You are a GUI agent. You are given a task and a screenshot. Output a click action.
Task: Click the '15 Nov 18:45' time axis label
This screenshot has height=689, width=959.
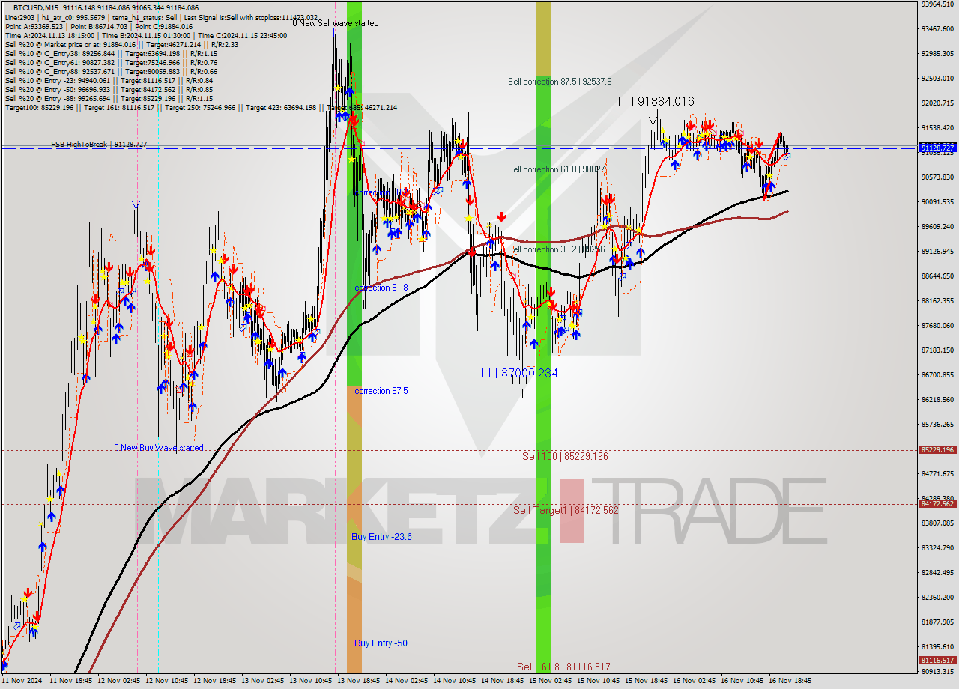(647, 681)
